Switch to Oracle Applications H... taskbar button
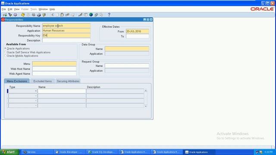Image resolution: width=276 pixels, height=155 pixels. [135, 152]
